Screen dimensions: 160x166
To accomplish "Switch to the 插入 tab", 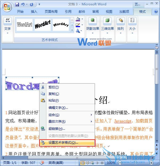I will tap(34, 11).
